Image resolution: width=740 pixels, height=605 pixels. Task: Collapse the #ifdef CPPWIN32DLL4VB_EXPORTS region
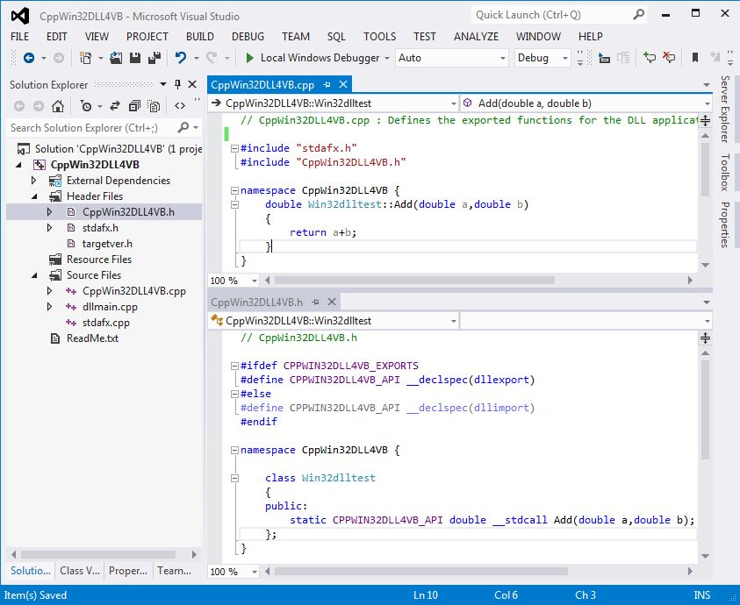click(x=234, y=366)
